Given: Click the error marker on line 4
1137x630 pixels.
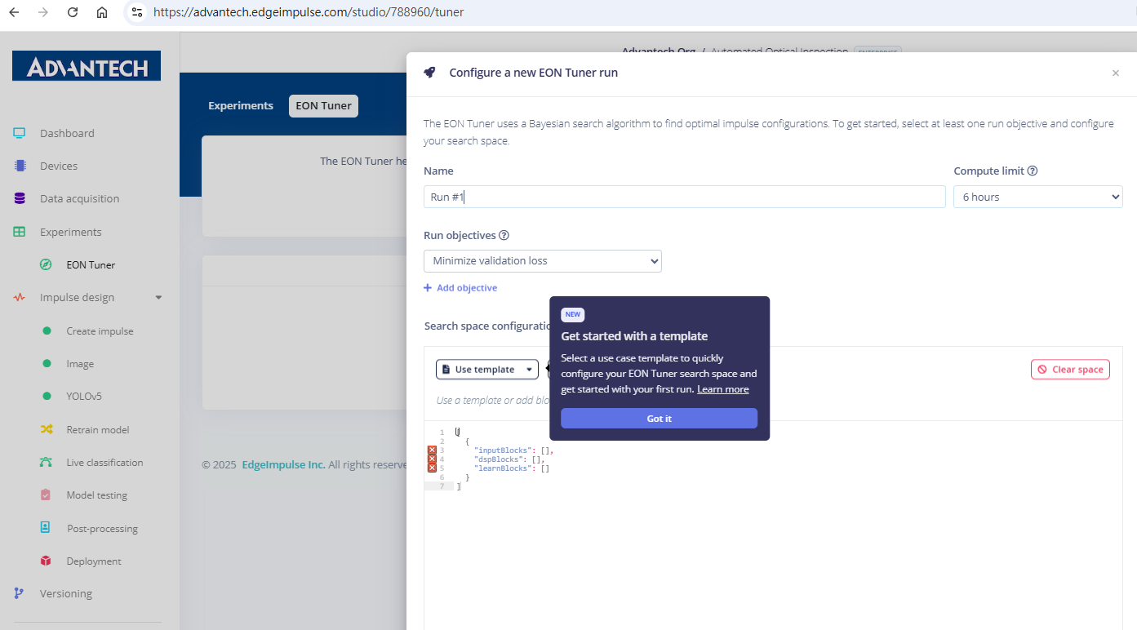Looking at the screenshot, I should click(x=433, y=459).
